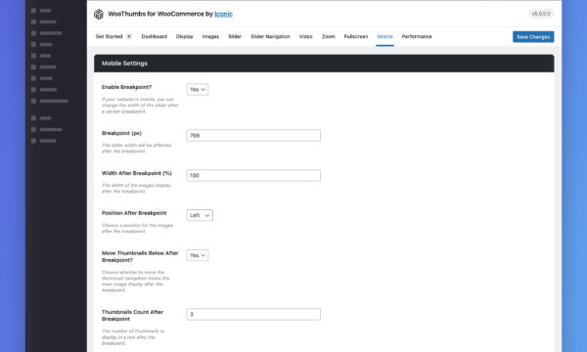
Task: Click the version number badge
Action: point(541,14)
